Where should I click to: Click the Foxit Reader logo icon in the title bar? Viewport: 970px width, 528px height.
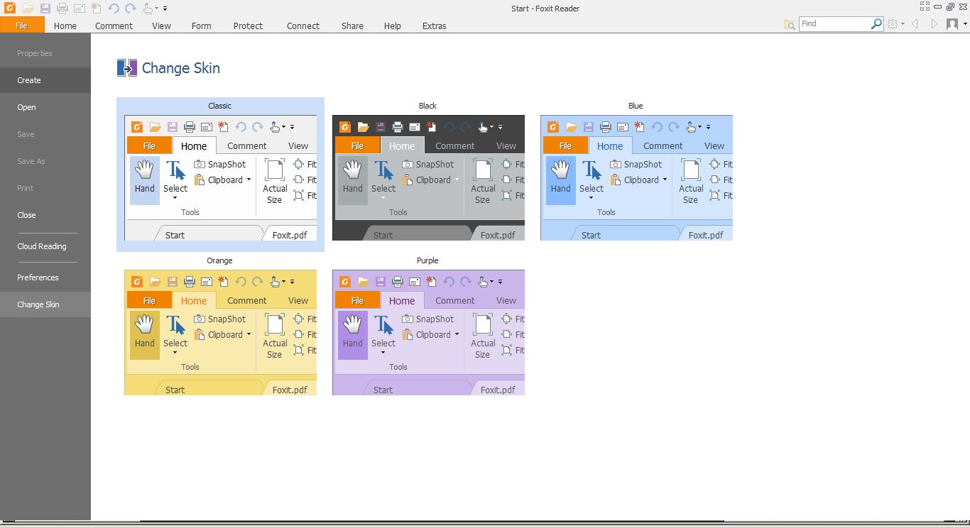[x=9, y=9]
